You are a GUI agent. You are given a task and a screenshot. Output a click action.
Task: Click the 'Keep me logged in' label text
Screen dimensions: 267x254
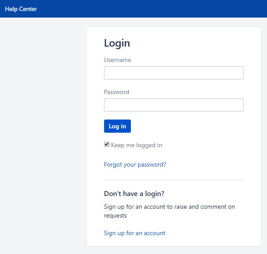tap(137, 145)
